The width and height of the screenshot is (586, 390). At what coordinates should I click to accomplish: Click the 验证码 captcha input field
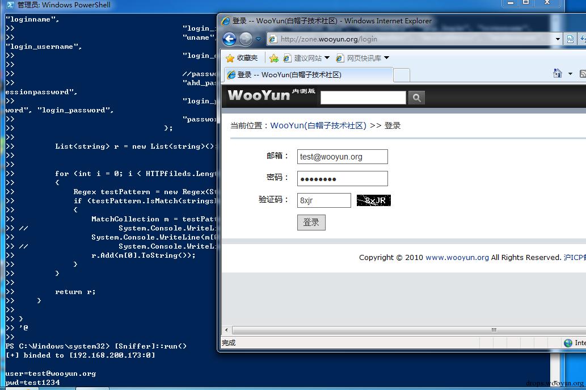pos(324,200)
